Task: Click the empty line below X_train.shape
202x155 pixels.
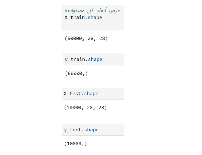Action: 93,25
